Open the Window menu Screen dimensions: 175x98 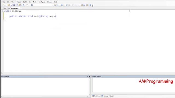tap(49, 2)
